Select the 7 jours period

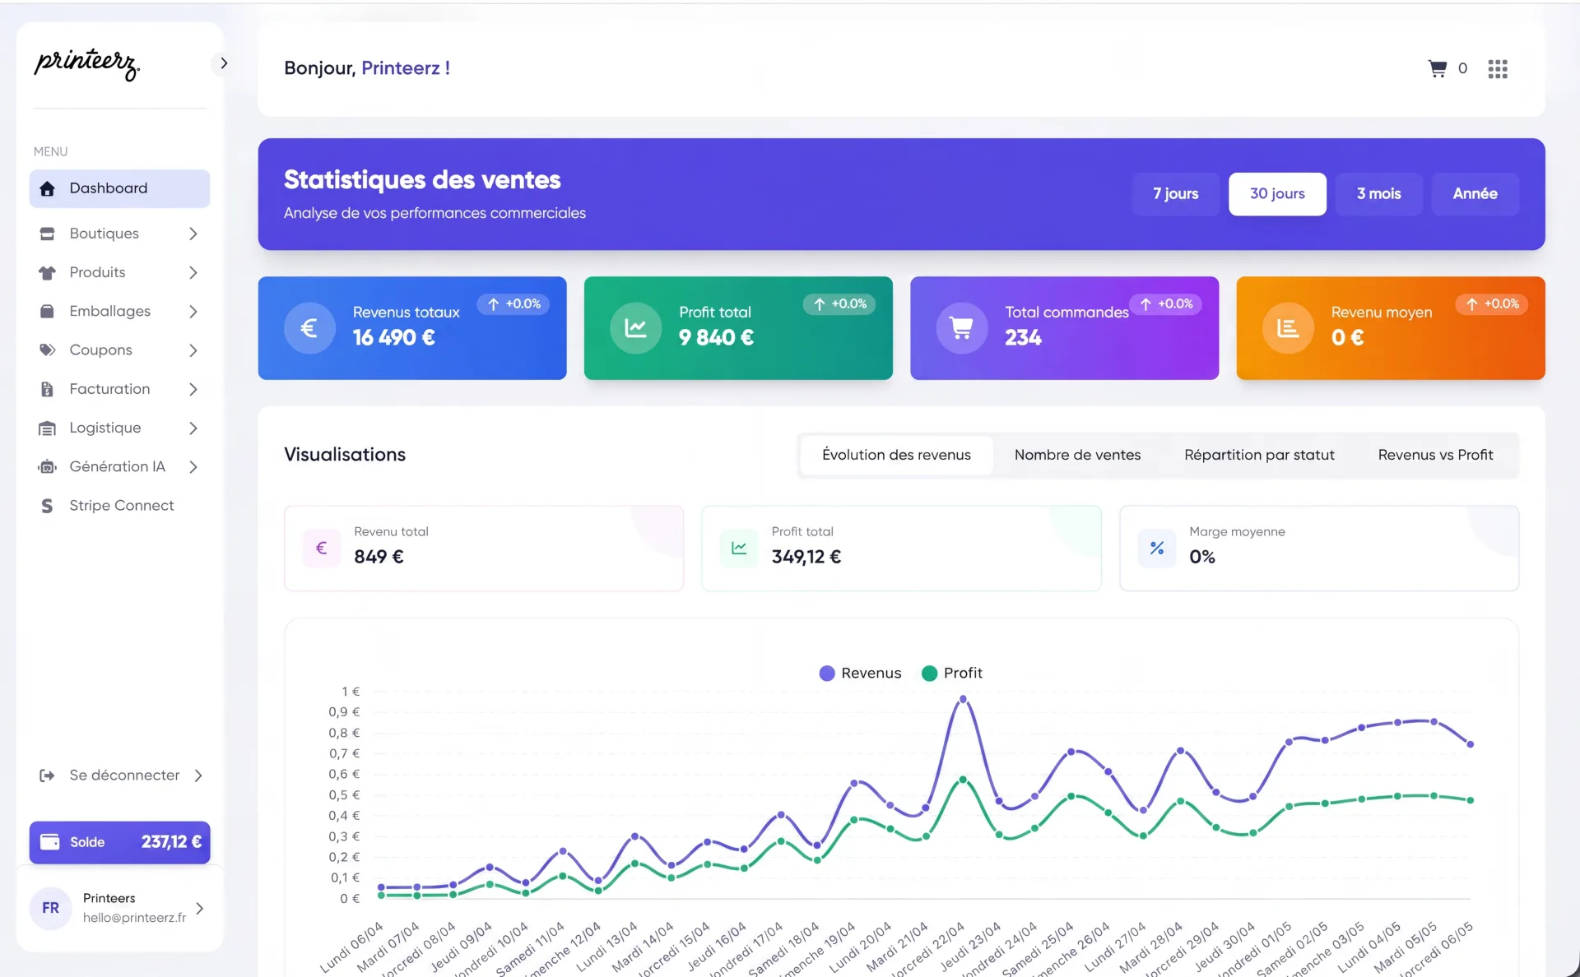tap(1175, 194)
